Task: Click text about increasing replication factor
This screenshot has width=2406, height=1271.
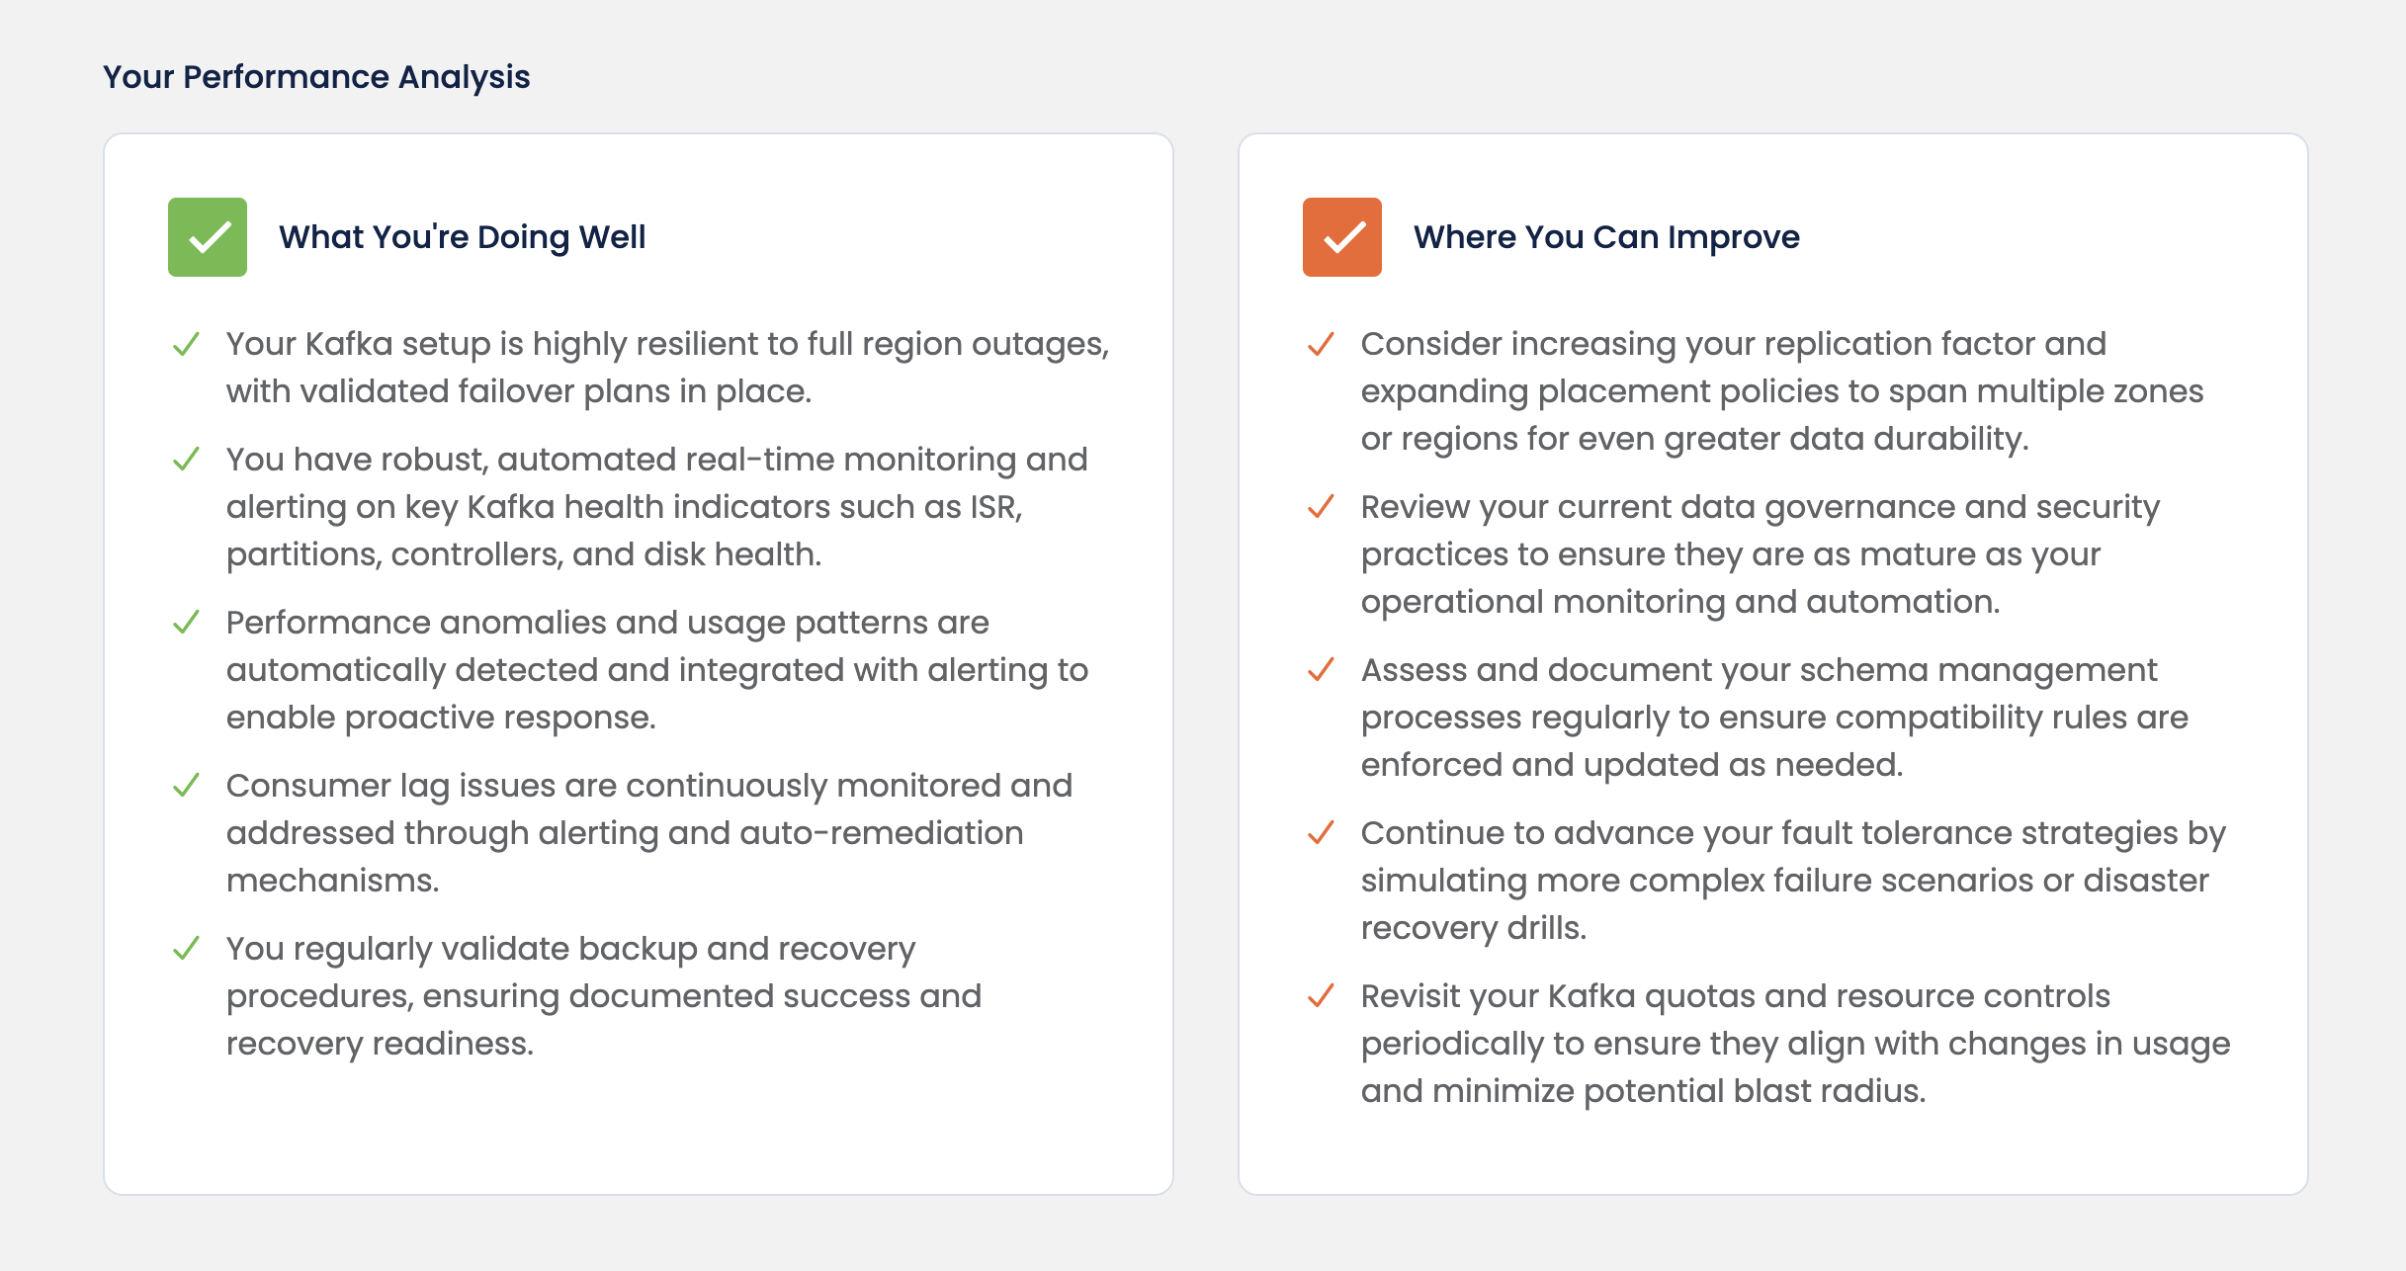Action: (1733, 344)
